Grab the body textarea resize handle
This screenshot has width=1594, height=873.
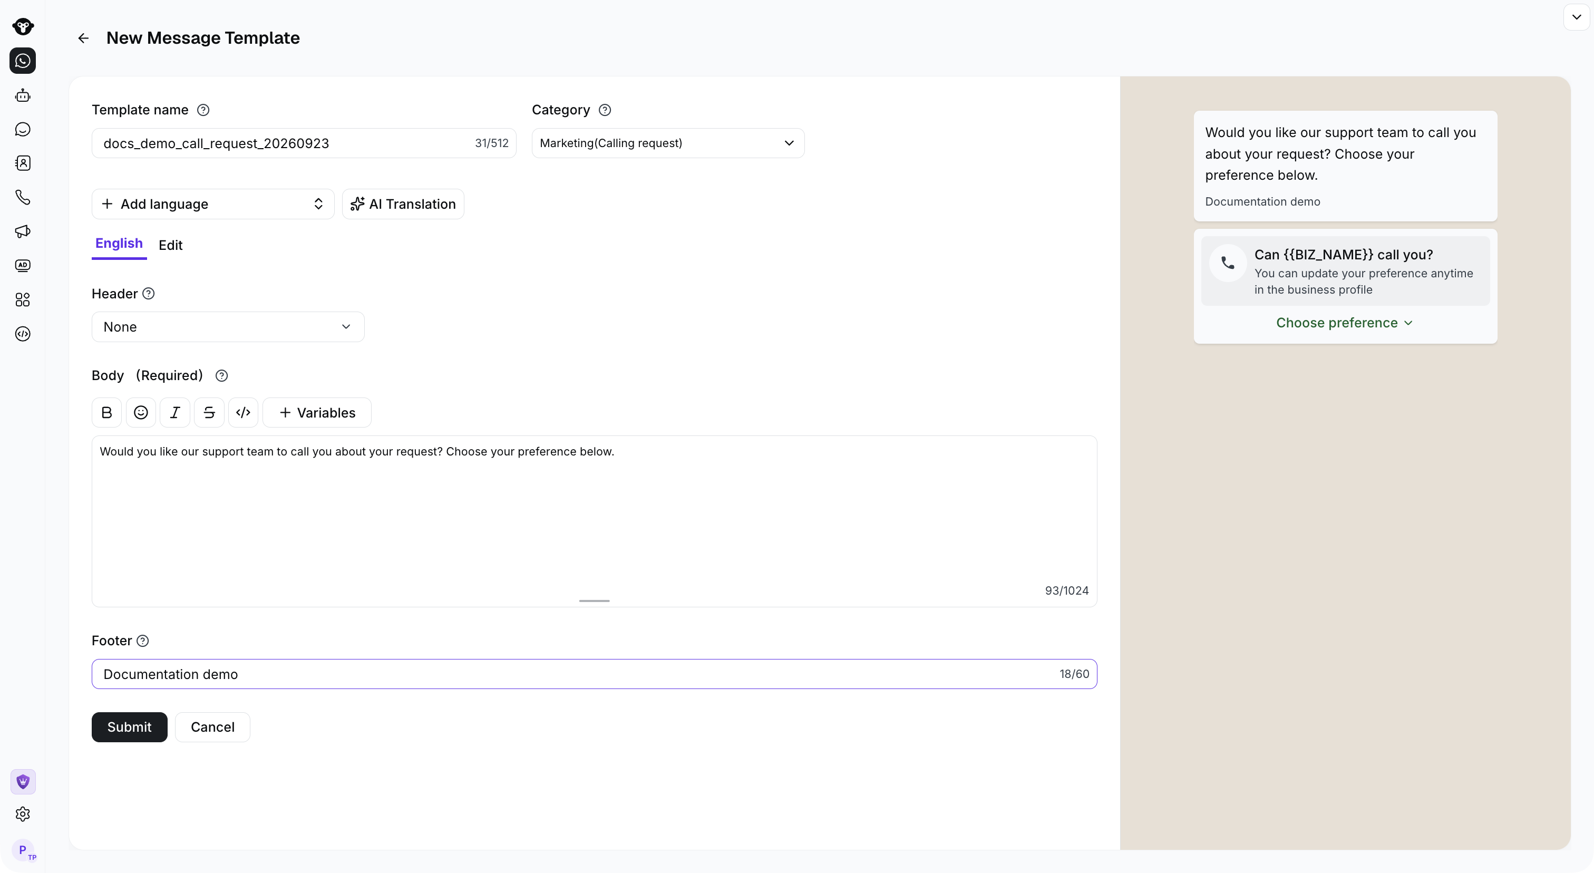pyautogui.click(x=594, y=601)
